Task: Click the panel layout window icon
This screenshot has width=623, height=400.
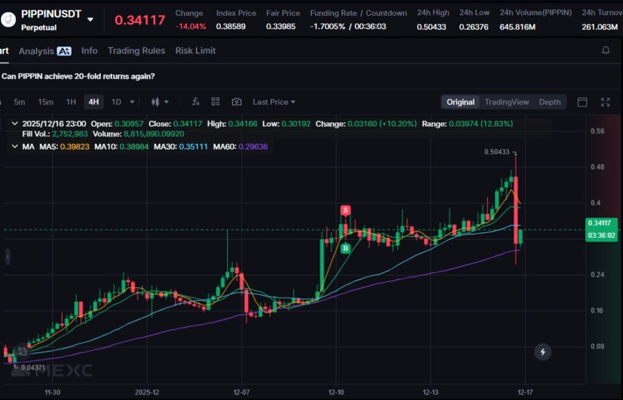Action: coord(582,102)
